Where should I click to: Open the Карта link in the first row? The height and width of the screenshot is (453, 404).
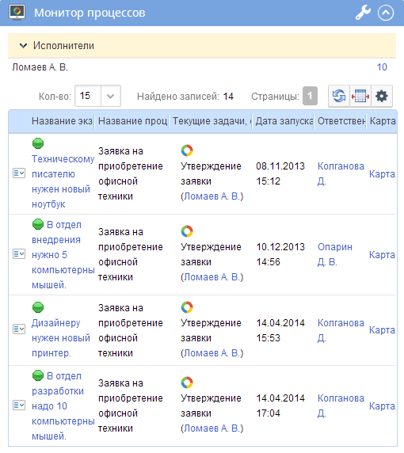click(x=382, y=174)
